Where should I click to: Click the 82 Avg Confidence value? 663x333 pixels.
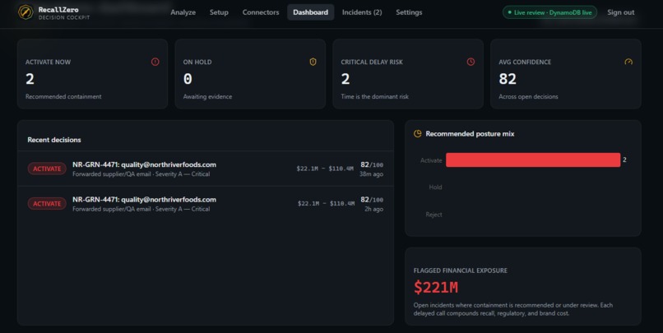tap(508, 79)
